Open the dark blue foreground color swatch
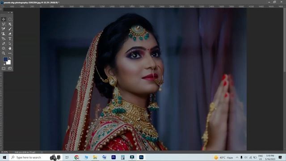The width and height of the screenshot is (286, 161). tap(5, 59)
